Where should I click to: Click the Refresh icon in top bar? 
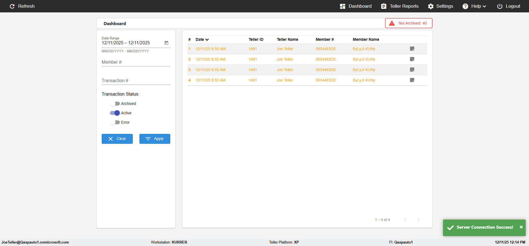pyautogui.click(x=12, y=6)
